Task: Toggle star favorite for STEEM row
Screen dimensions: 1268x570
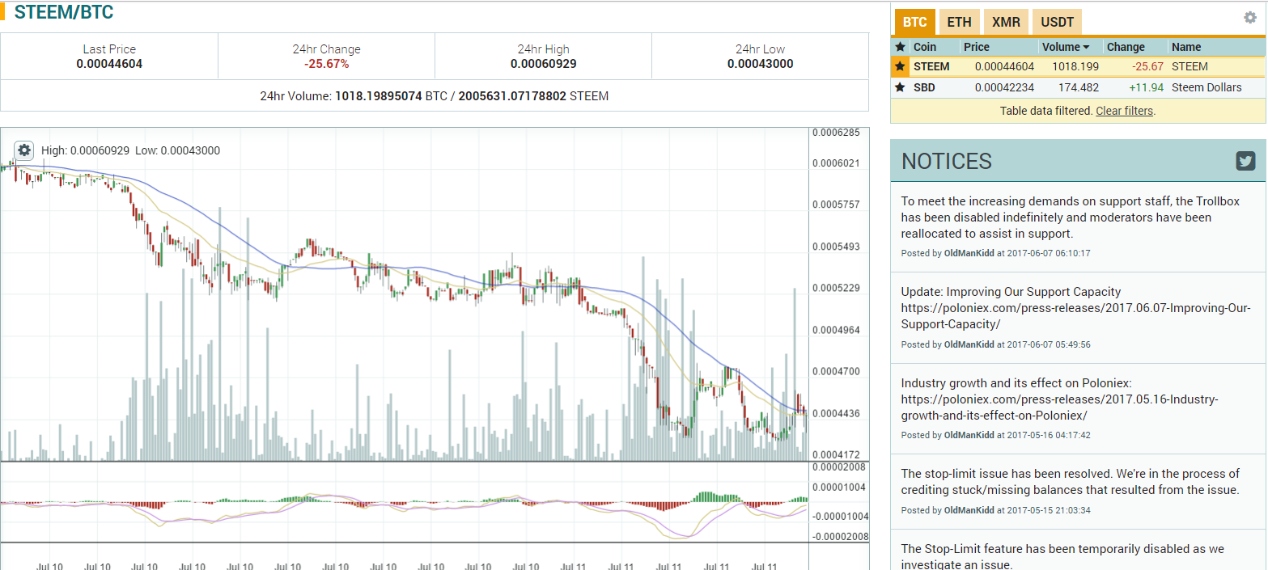Action: point(900,66)
